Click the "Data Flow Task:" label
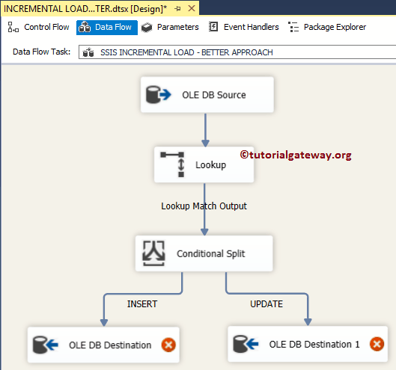The image size is (396, 370). pyautogui.click(x=41, y=52)
